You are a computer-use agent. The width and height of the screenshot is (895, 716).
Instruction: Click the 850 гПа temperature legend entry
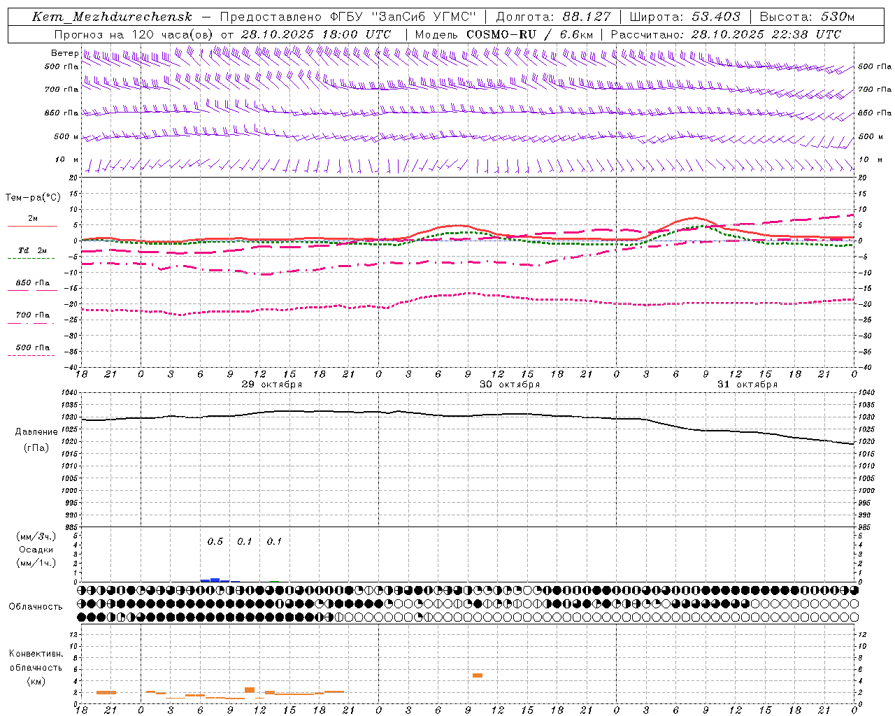32,285
